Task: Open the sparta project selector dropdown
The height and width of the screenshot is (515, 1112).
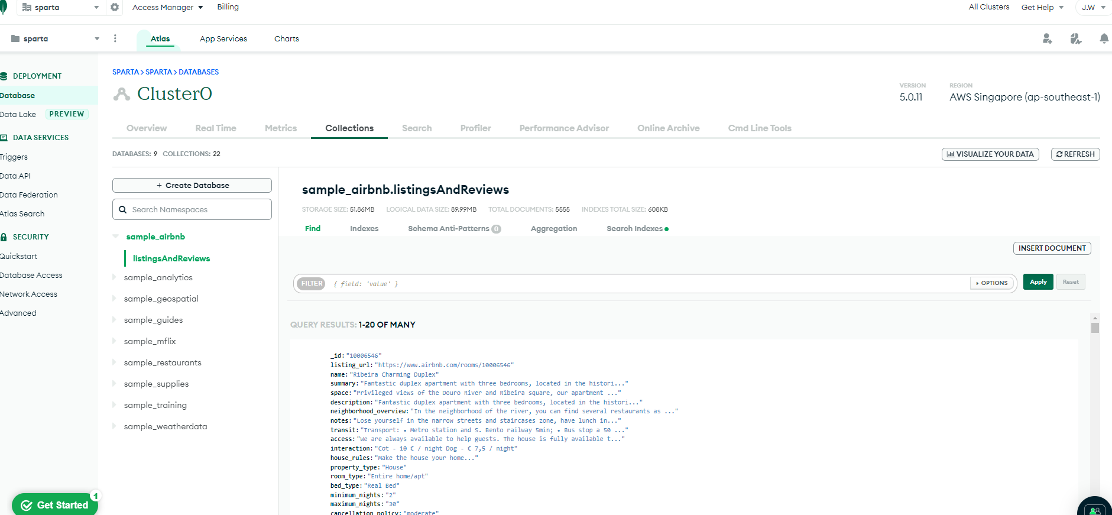Action: tap(55, 39)
